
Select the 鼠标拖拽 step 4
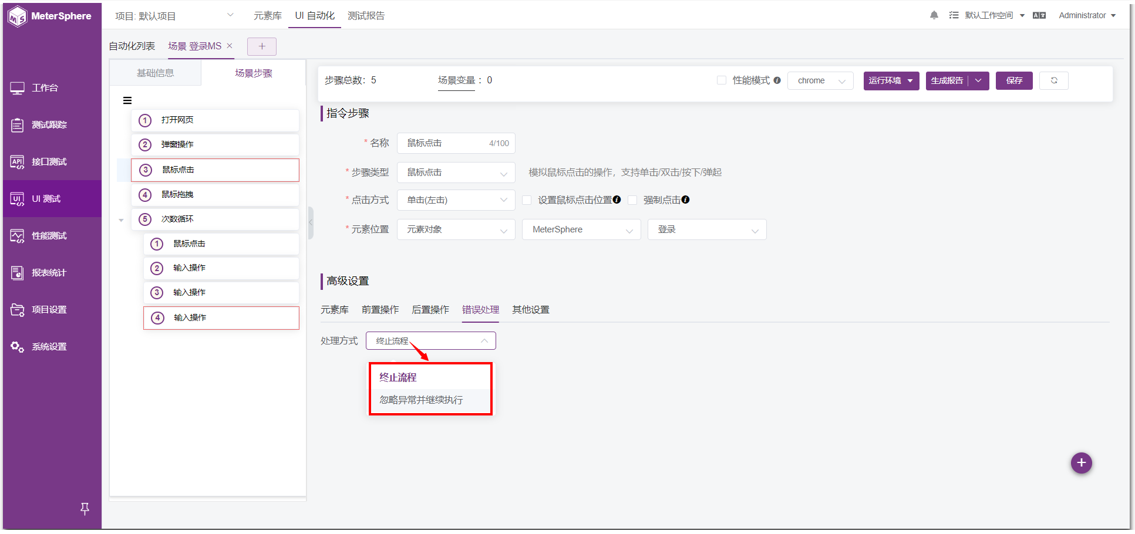215,195
